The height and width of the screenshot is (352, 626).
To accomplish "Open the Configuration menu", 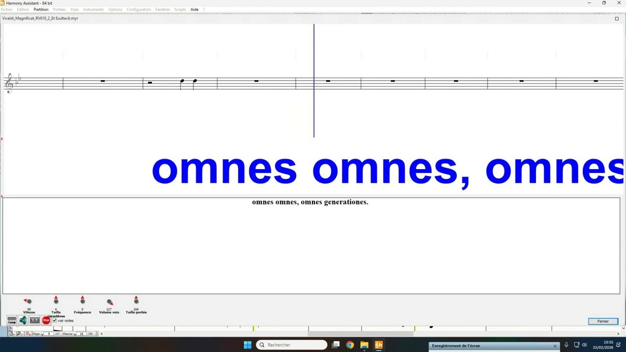I will [139, 9].
